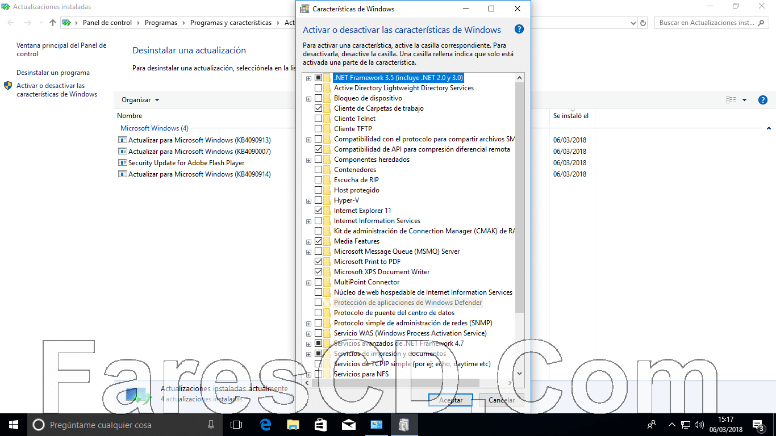Click the Adobe Flash Player security update icon
The height and width of the screenshot is (436, 776).
pos(122,162)
